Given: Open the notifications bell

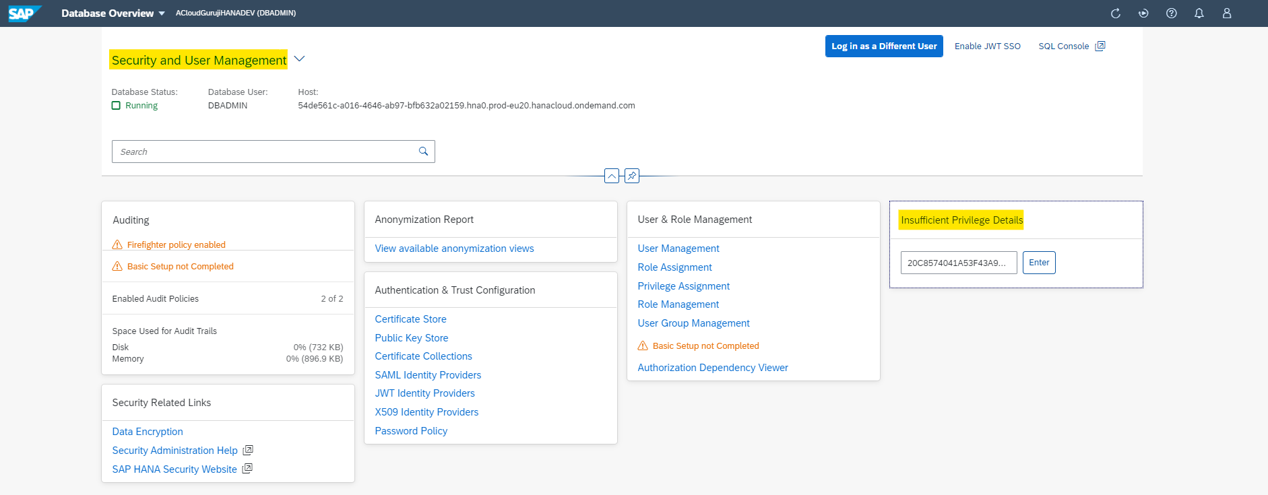Looking at the screenshot, I should click(x=1199, y=13).
